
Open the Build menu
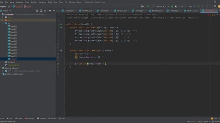[50, 2]
